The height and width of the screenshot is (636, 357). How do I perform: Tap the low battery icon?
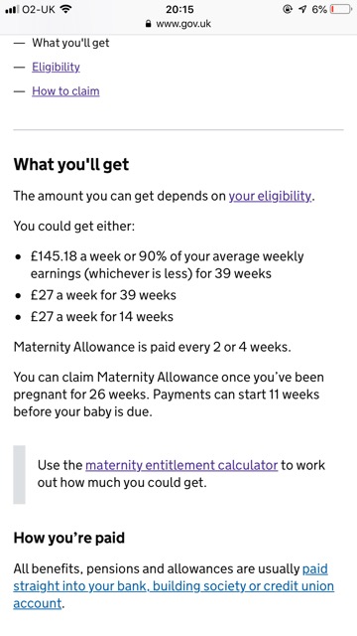pos(341,9)
